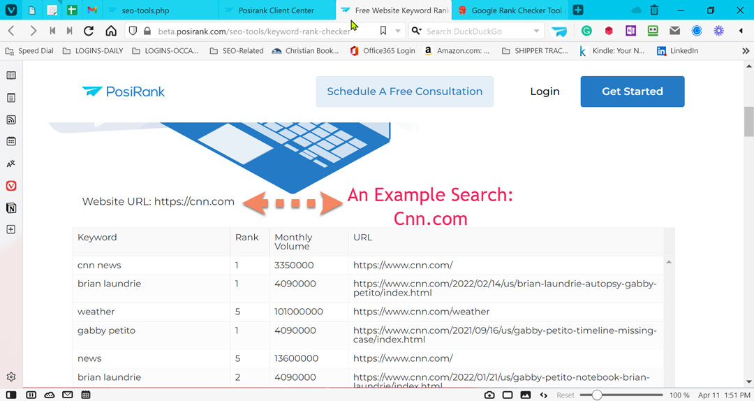Image resolution: width=754 pixels, height=401 pixels.
Task: Click the Get Started button
Action: coord(632,92)
